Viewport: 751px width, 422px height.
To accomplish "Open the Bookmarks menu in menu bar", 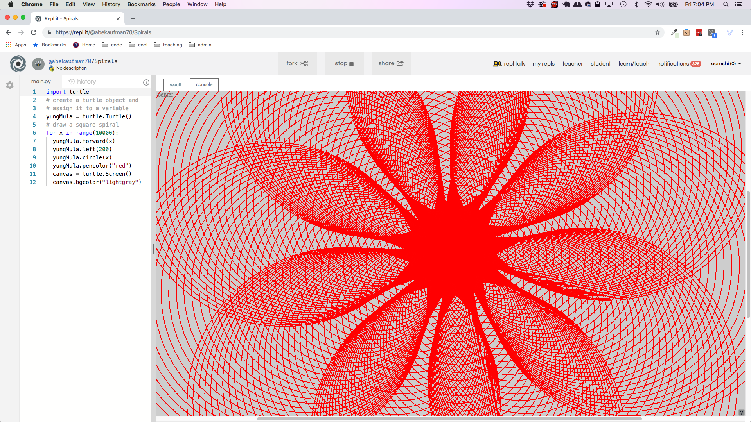I will [141, 4].
